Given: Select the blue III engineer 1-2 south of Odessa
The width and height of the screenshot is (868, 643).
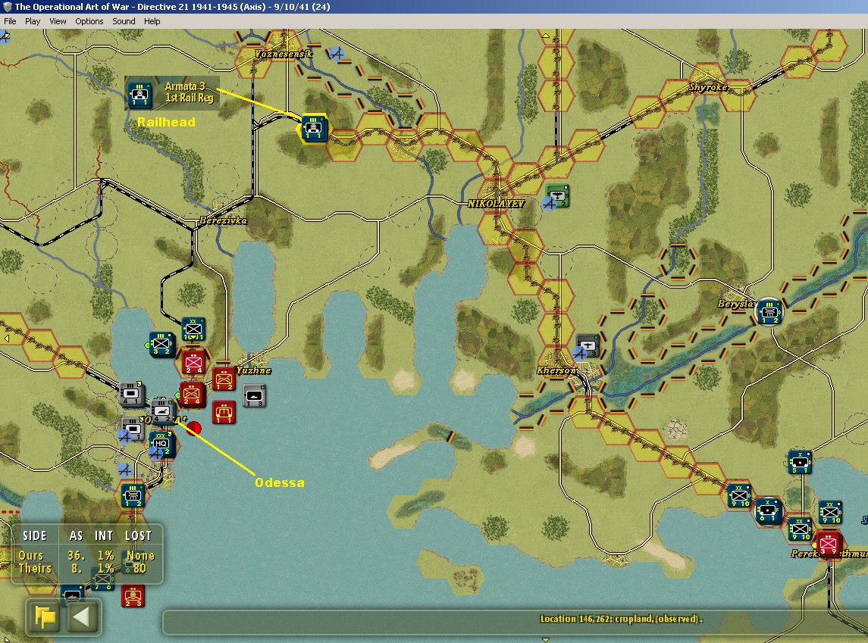Looking at the screenshot, I should 133,495.
